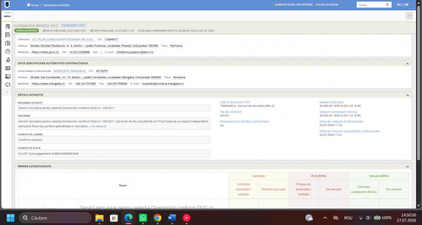Open the chat bubble sidebar icon
The width and height of the screenshot is (422, 225).
[8, 85]
